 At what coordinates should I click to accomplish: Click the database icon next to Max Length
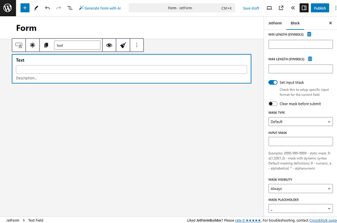click(310, 59)
